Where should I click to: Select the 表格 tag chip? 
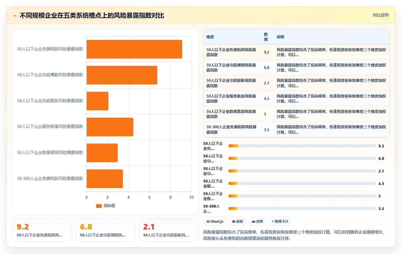tap(237, 221)
